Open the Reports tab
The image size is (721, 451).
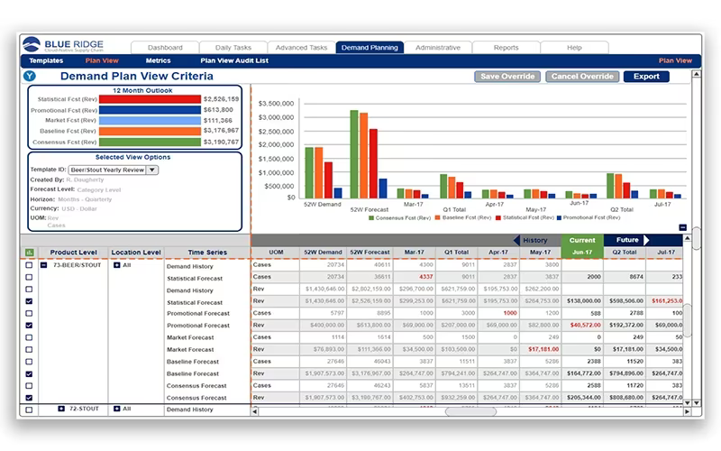pos(506,48)
